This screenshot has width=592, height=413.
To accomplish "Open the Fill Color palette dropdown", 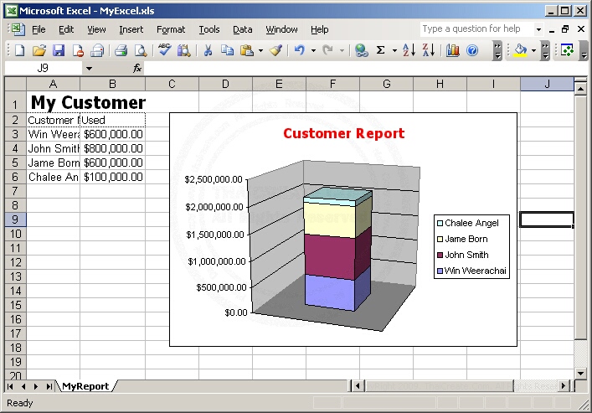I will tap(534, 50).
